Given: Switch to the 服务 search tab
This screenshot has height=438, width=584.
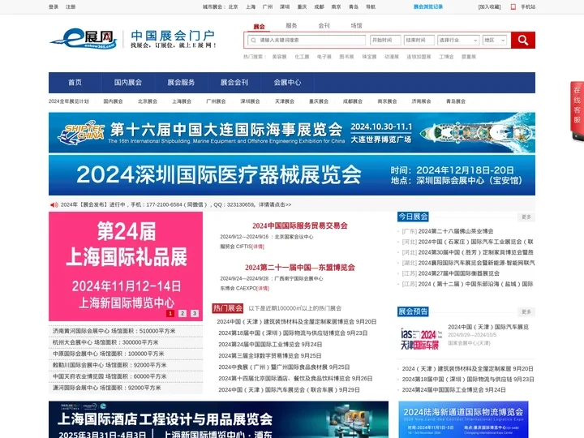Looking at the screenshot, I should (x=291, y=26).
